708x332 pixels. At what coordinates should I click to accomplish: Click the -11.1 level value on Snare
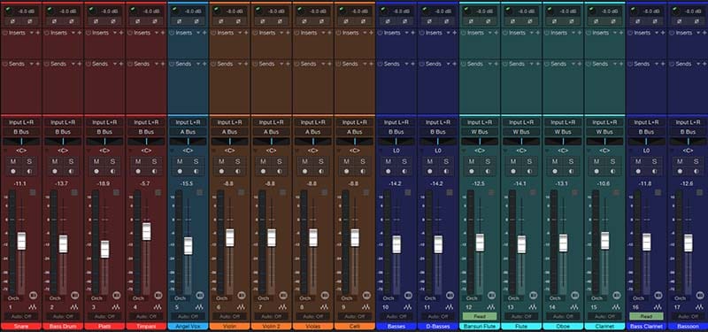pos(19,183)
